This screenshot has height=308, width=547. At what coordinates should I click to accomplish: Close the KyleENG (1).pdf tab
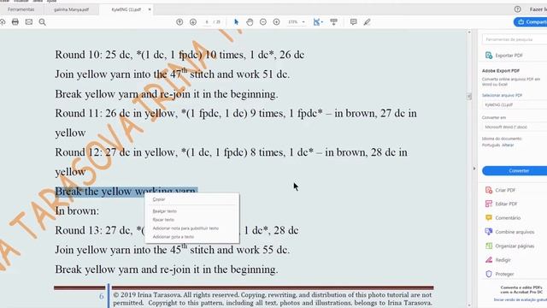[x=150, y=9]
